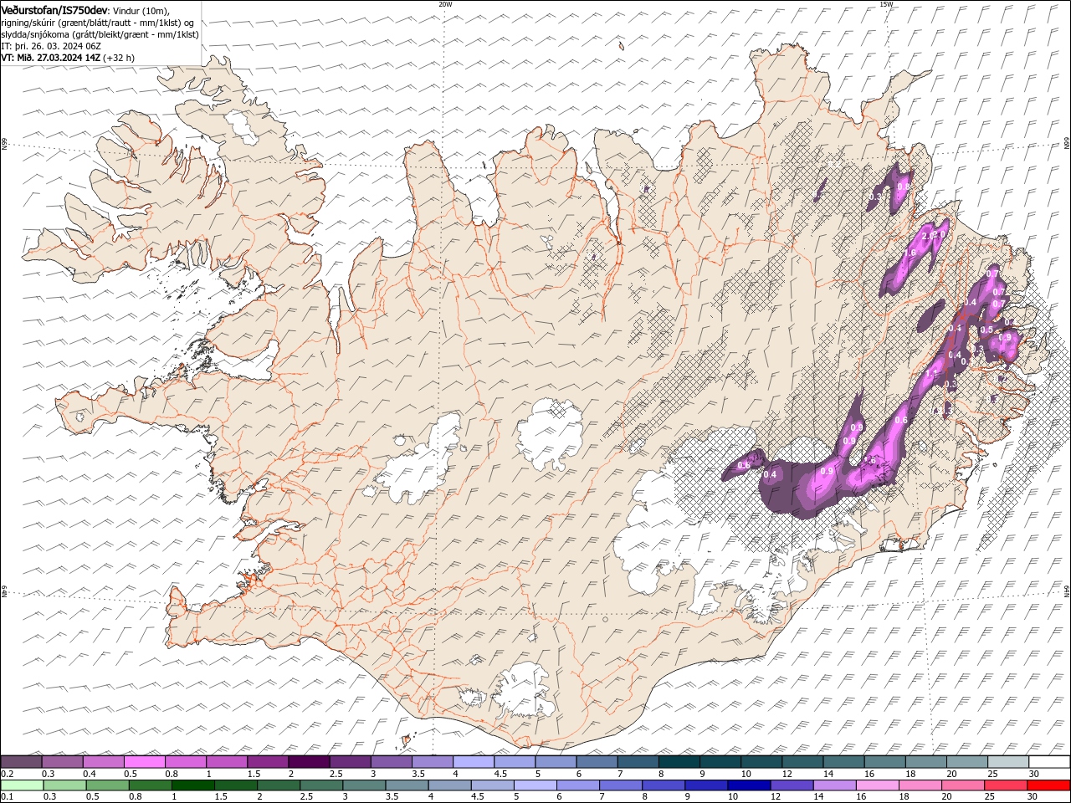Viewport: 1071px width, 803px height.
Task: Click the 15W longitude label
Action: [886, 4]
